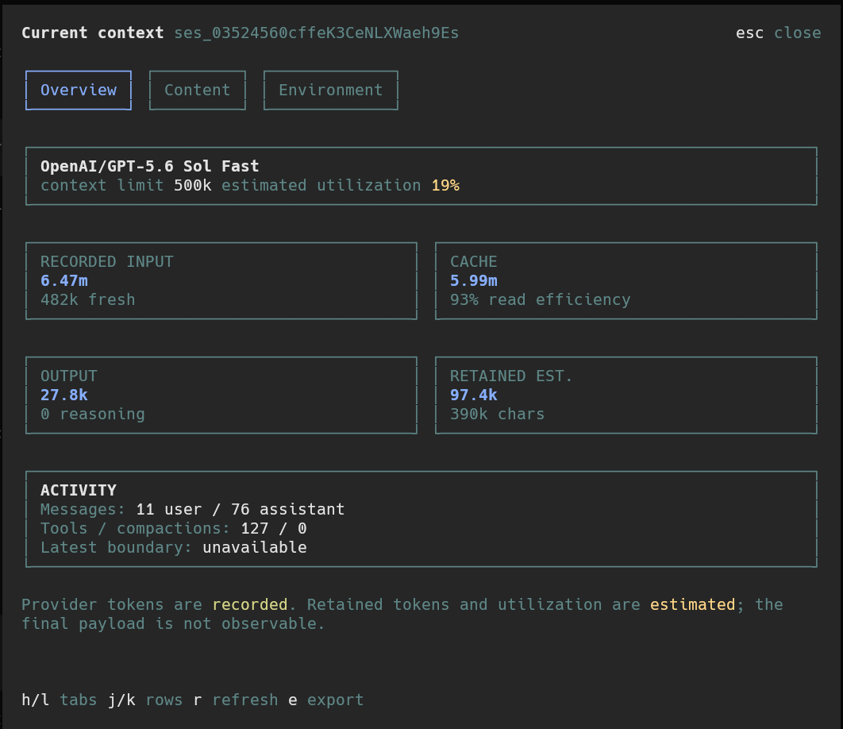
Task: Click the h/l key hint
Action: (36, 700)
